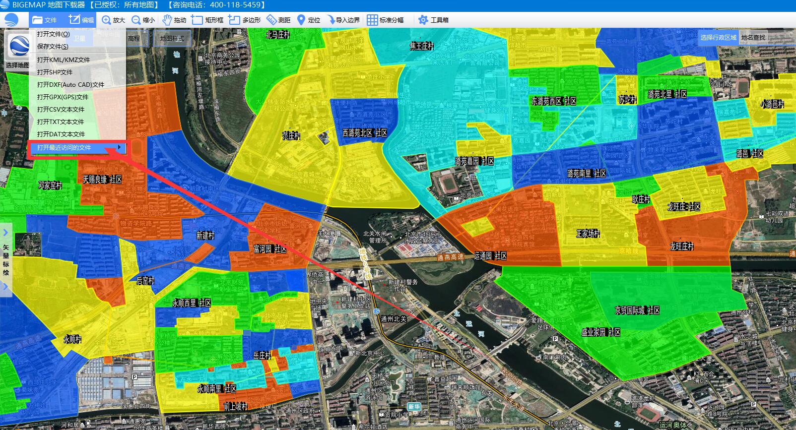The height and width of the screenshot is (430, 796).
Task: Switch to the 高程 elevation tab
Action: 134,38
